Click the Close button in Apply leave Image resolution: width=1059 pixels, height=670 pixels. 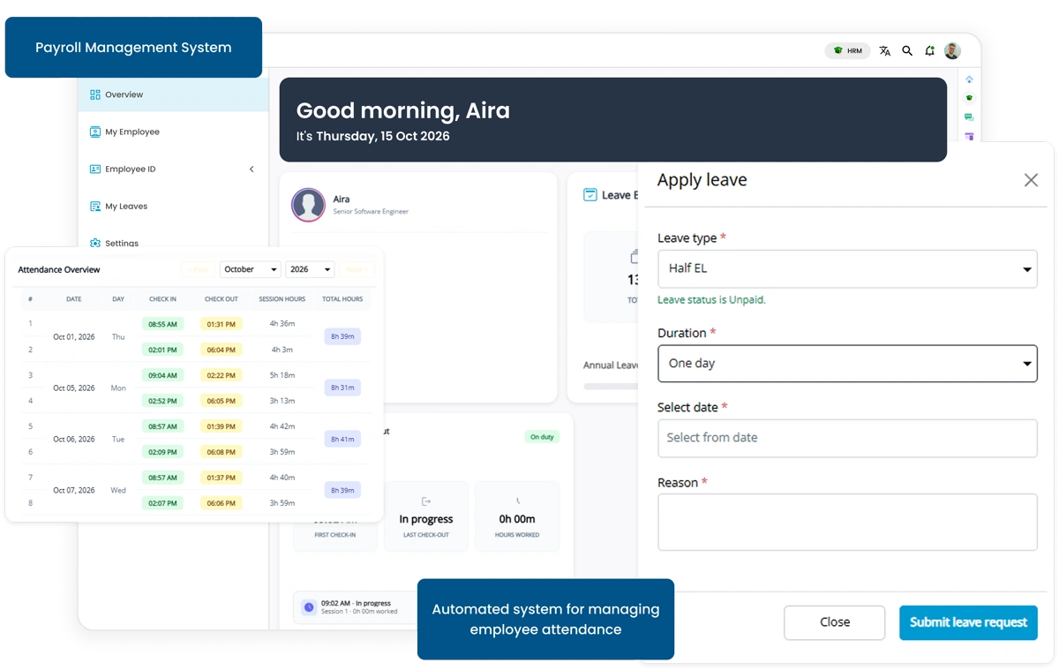tap(834, 622)
